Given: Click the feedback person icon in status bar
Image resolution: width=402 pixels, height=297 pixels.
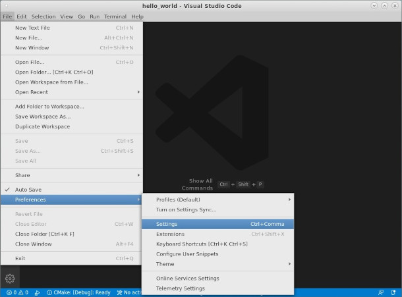Looking at the screenshot, I should (381, 292).
